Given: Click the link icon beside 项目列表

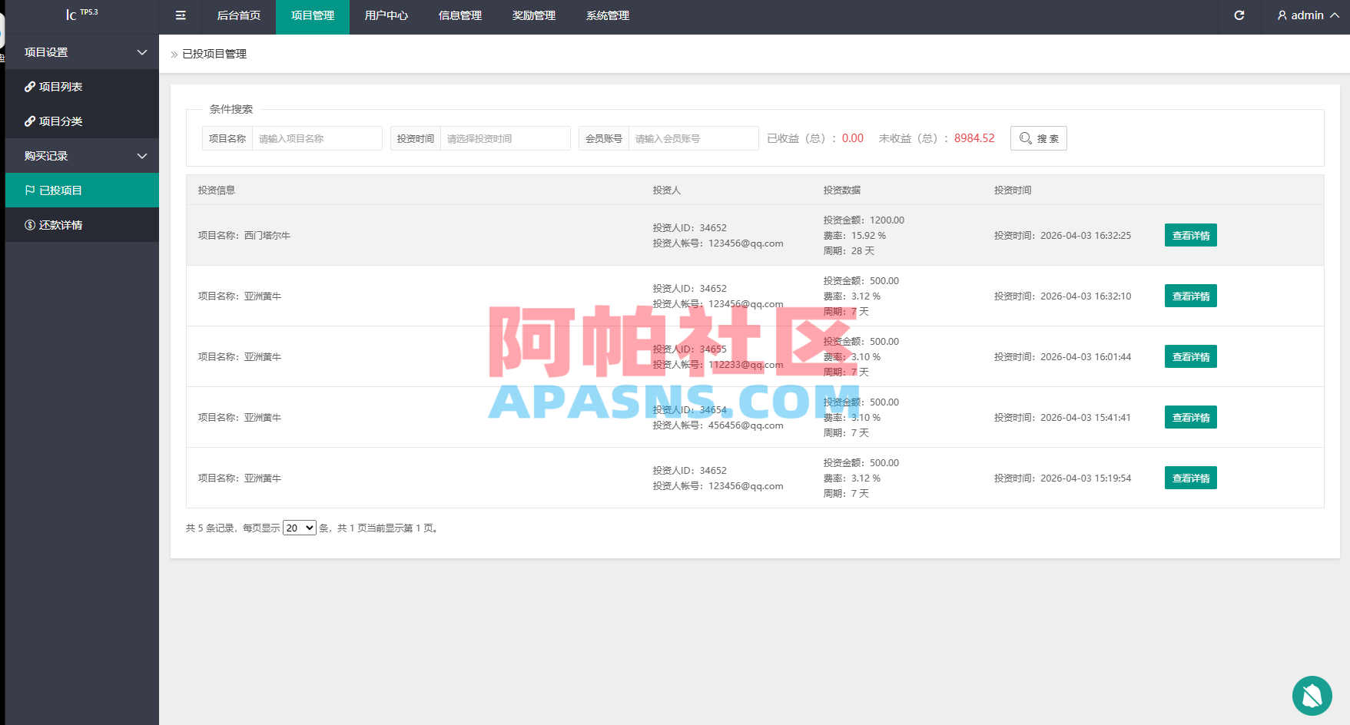Looking at the screenshot, I should (x=30, y=87).
